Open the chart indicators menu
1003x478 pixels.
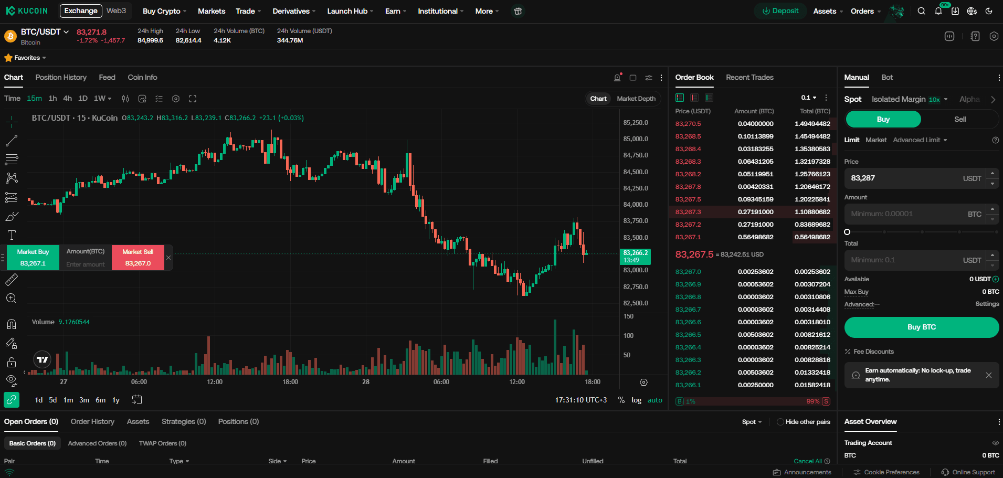click(142, 99)
